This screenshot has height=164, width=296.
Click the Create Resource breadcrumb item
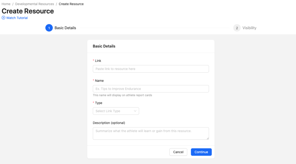[71, 4]
